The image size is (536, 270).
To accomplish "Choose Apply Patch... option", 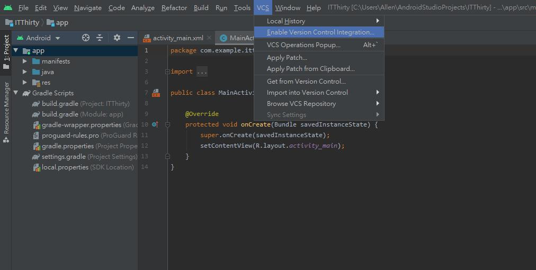I will (319, 58).
